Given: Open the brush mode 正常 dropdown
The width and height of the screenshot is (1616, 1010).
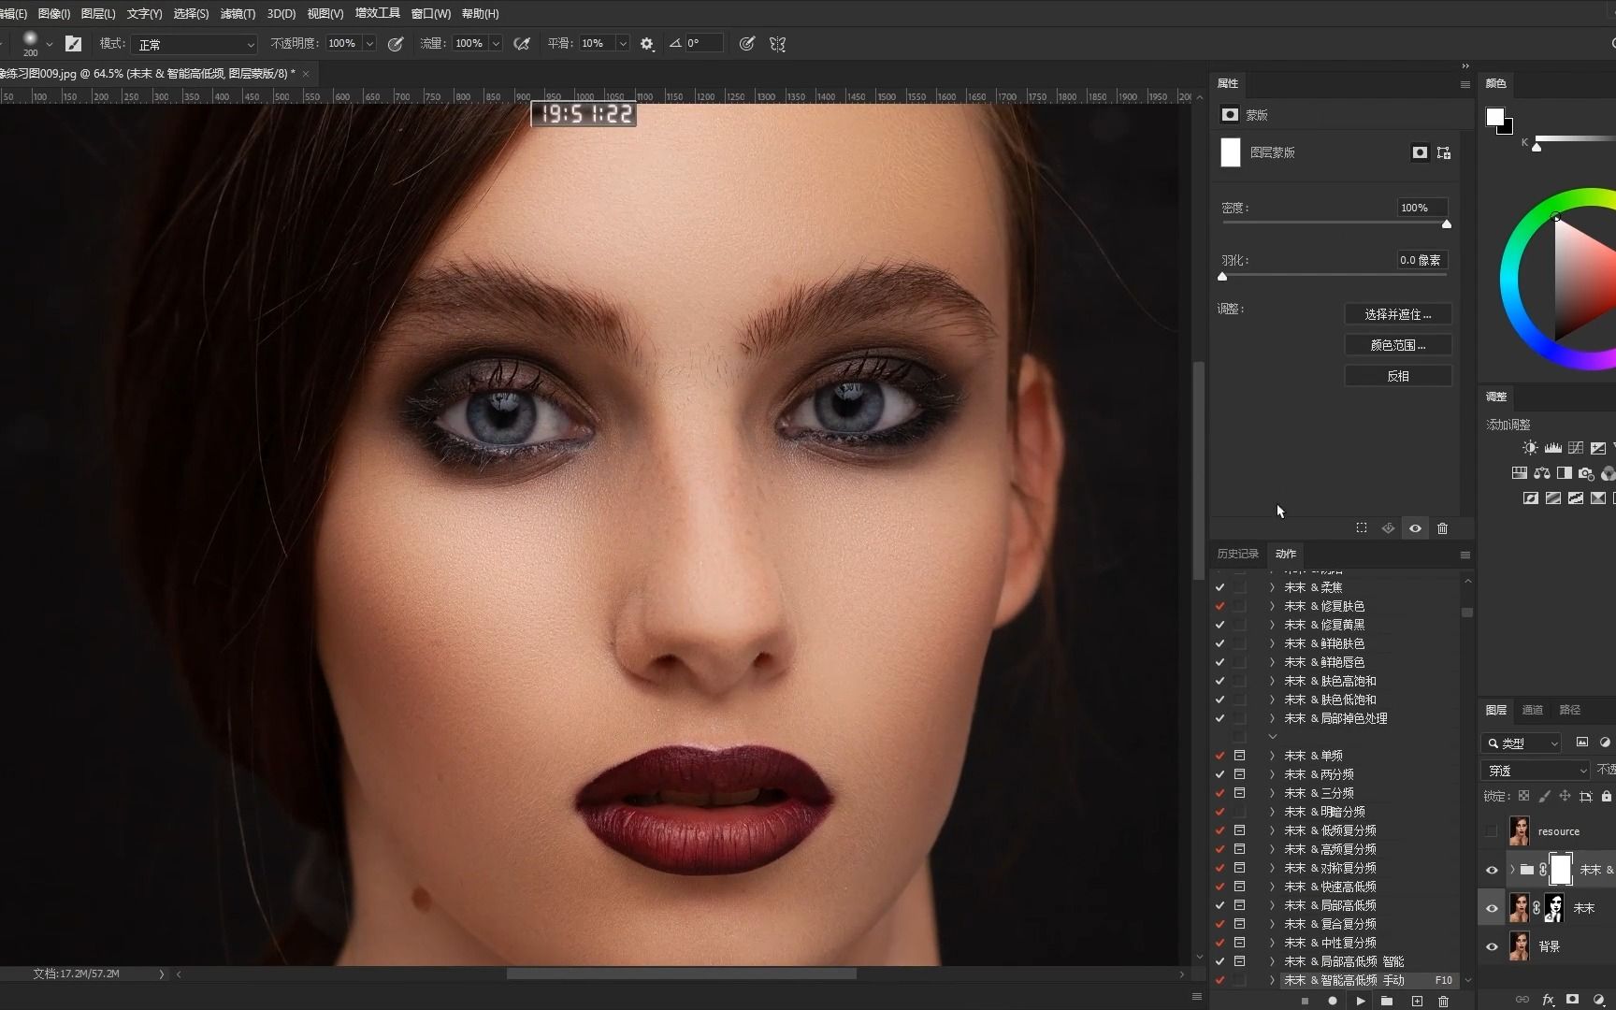Looking at the screenshot, I should 194,44.
